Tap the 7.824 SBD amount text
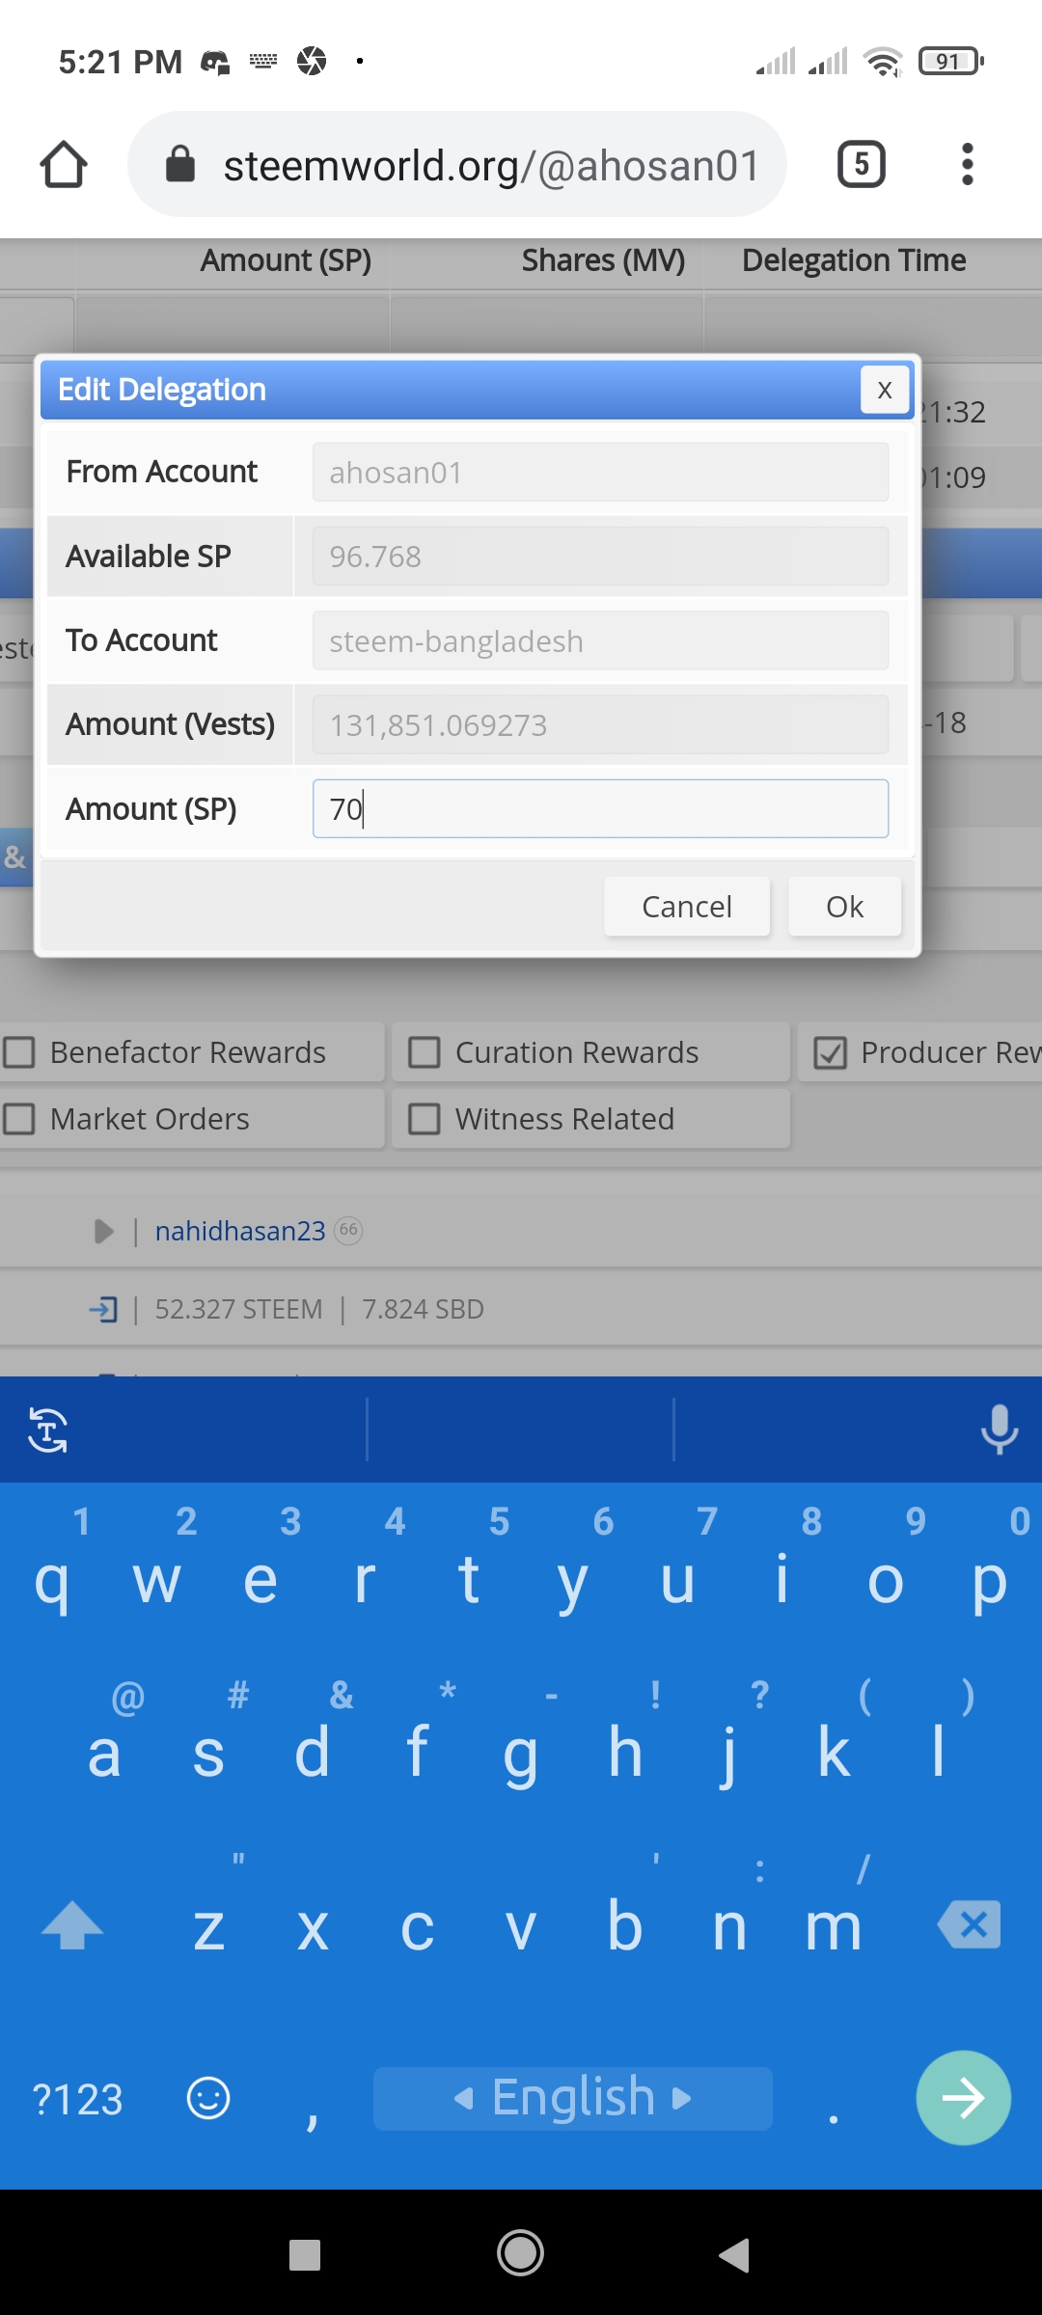This screenshot has width=1042, height=2315. [423, 1309]
